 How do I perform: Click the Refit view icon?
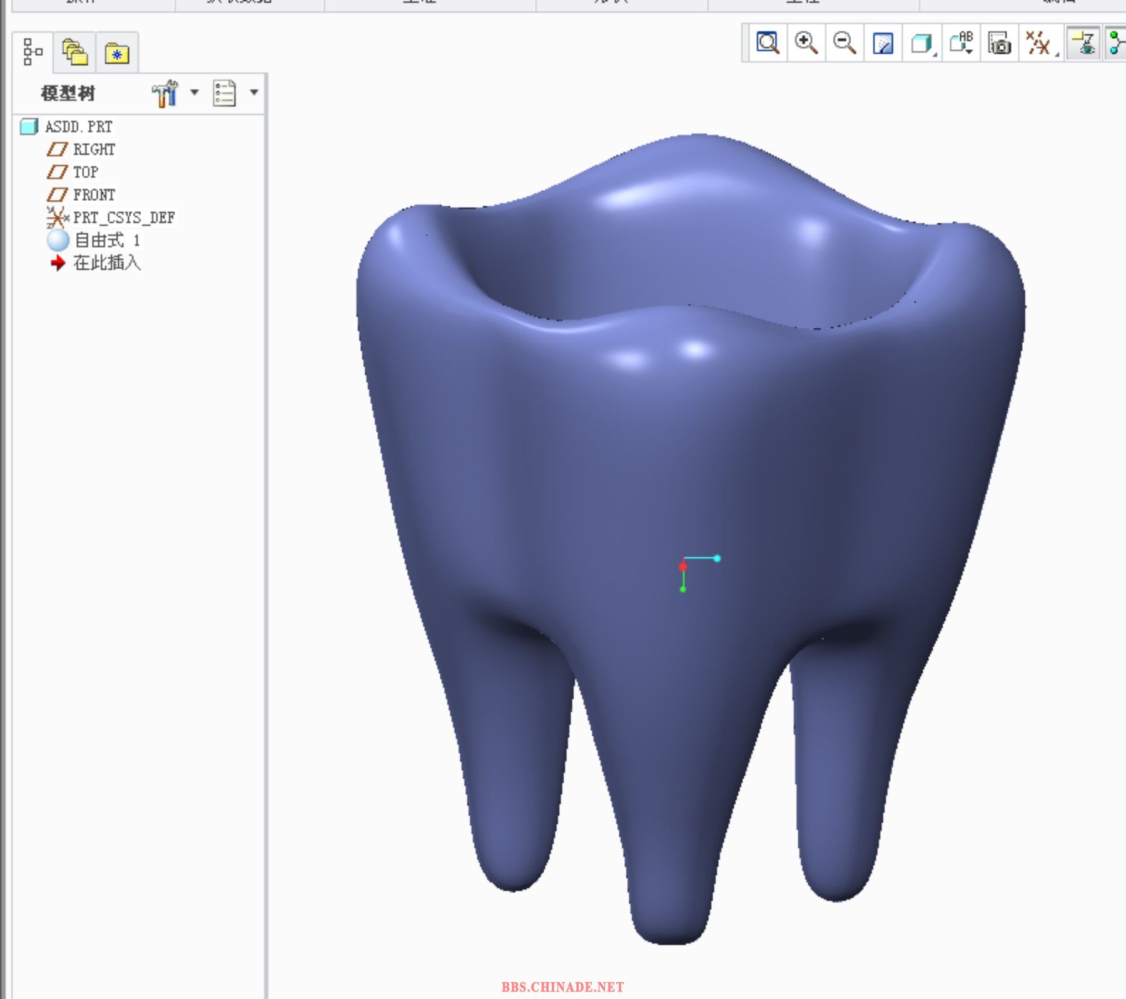tap(768, 43)
